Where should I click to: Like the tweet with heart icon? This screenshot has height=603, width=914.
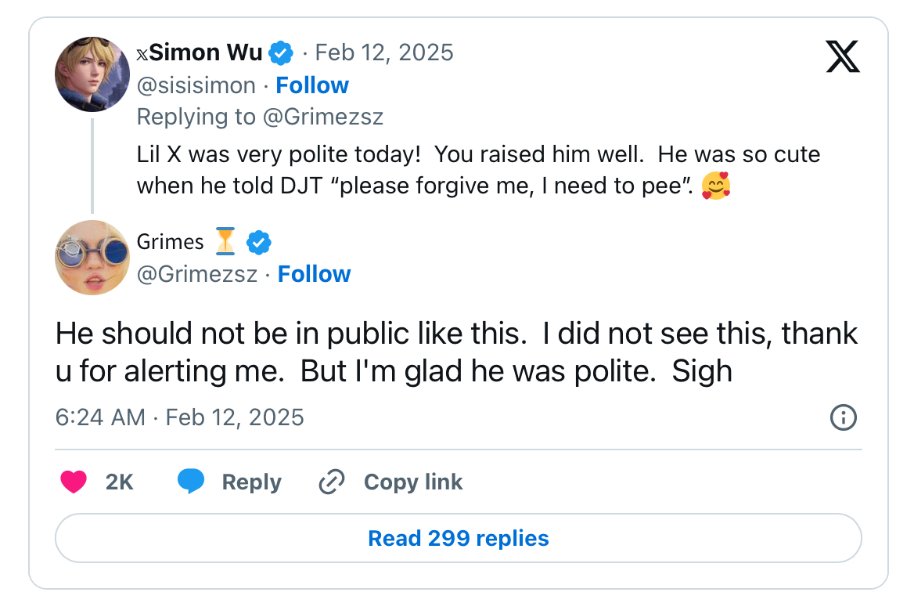(x=74, y=482)
